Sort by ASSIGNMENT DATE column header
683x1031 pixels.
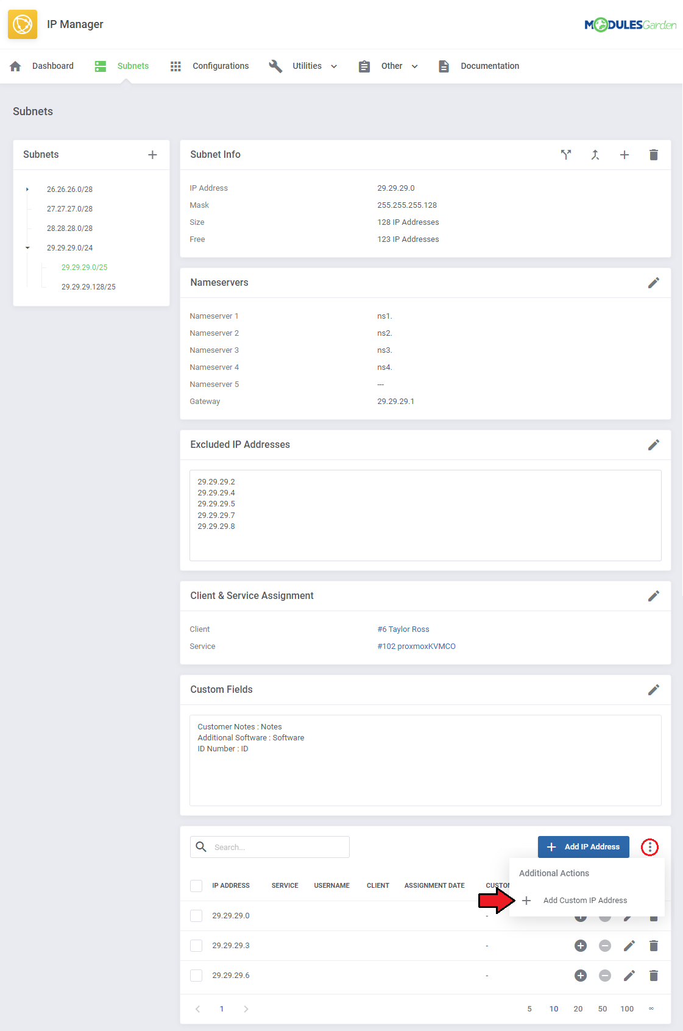coord(434,886)
